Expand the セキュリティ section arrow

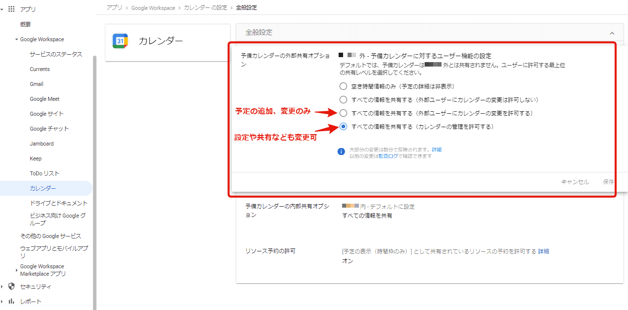pos(2,287)
